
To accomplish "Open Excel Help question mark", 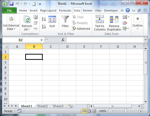I will pyautogui.click(x=128, y=10).
